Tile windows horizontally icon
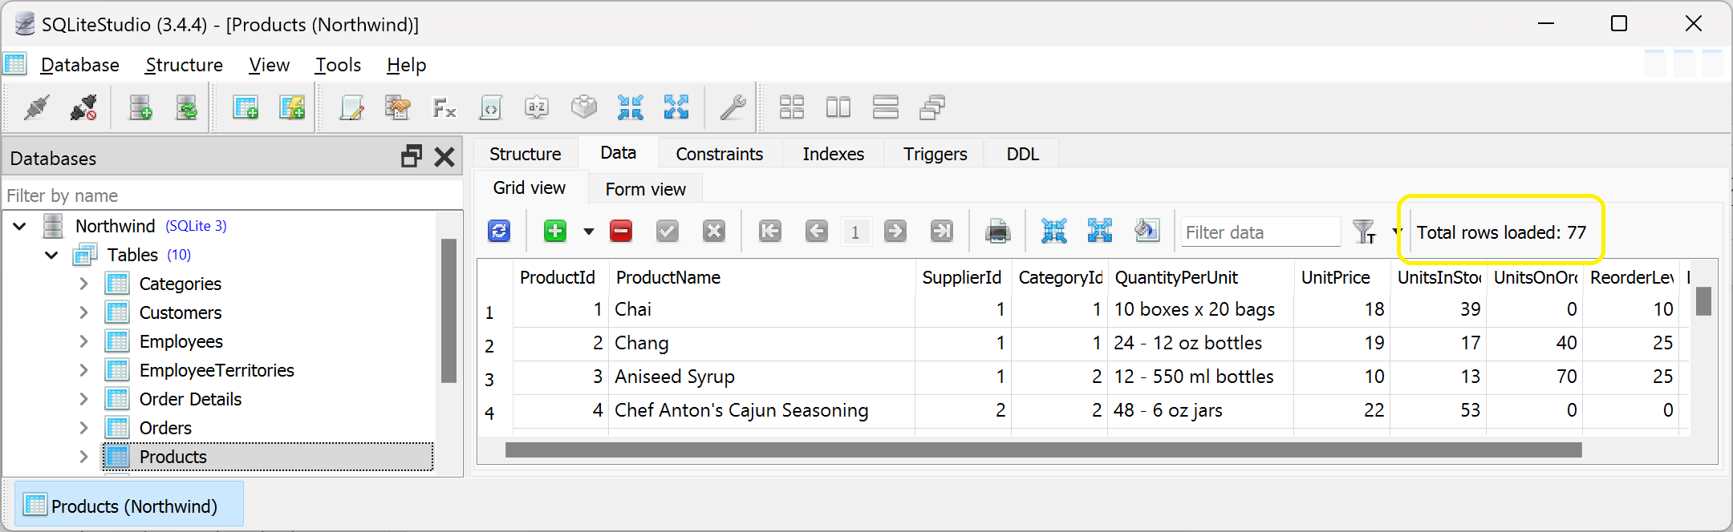 [x=838, y=107]
